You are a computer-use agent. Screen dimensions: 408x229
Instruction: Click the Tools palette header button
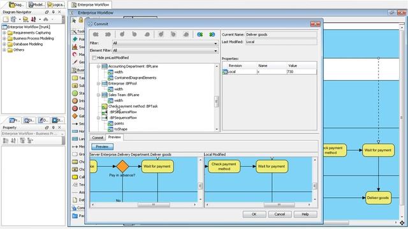click(x=78, y=31)
